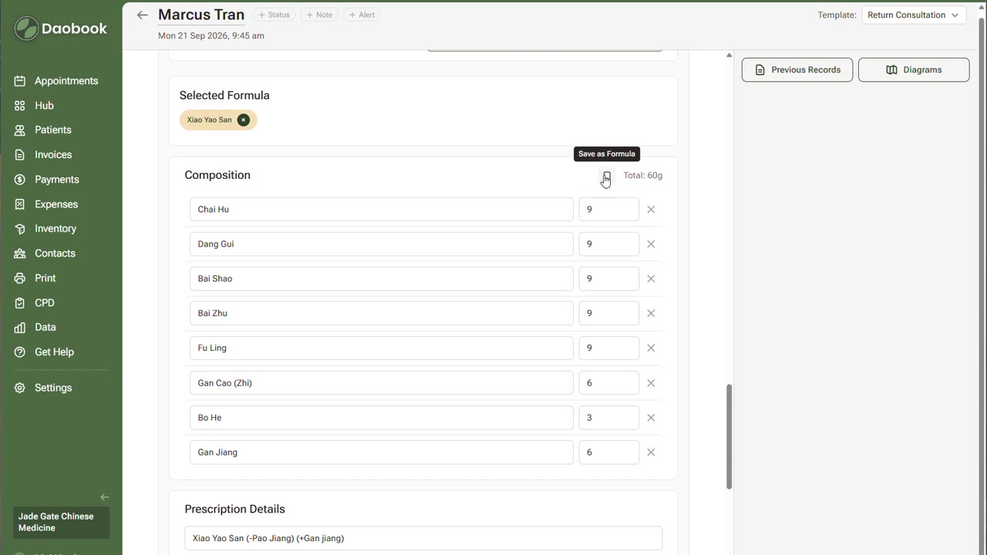Image resolution: width=987 pixels, height=555 pixels.
Task: Delete the Bo He herb row
Action: (651, 418)
